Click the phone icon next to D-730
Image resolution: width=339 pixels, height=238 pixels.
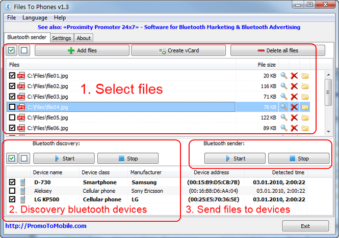click(x=22, y=182)
